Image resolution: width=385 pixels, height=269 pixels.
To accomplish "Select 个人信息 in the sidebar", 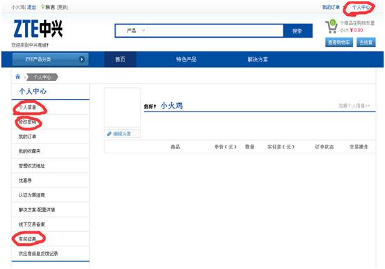I will point(28,107).
